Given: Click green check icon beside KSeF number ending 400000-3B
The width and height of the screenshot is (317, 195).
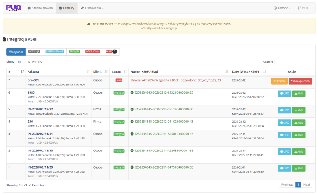Looking at the screenshot, I should 132,167.
